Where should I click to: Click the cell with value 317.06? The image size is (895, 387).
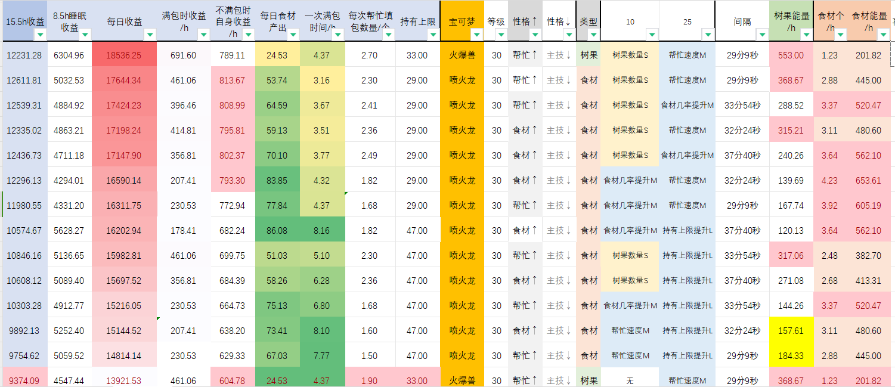791,255
